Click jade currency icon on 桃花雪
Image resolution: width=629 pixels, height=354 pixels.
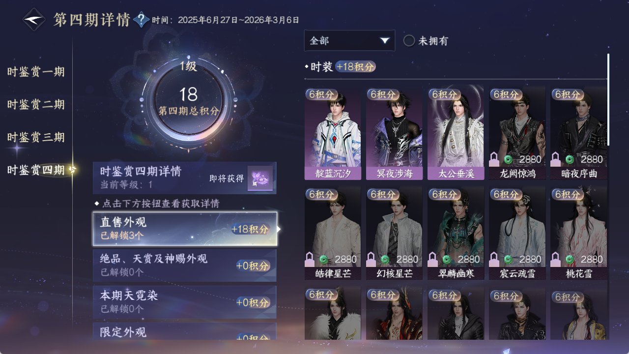click(x=570, y=259)
